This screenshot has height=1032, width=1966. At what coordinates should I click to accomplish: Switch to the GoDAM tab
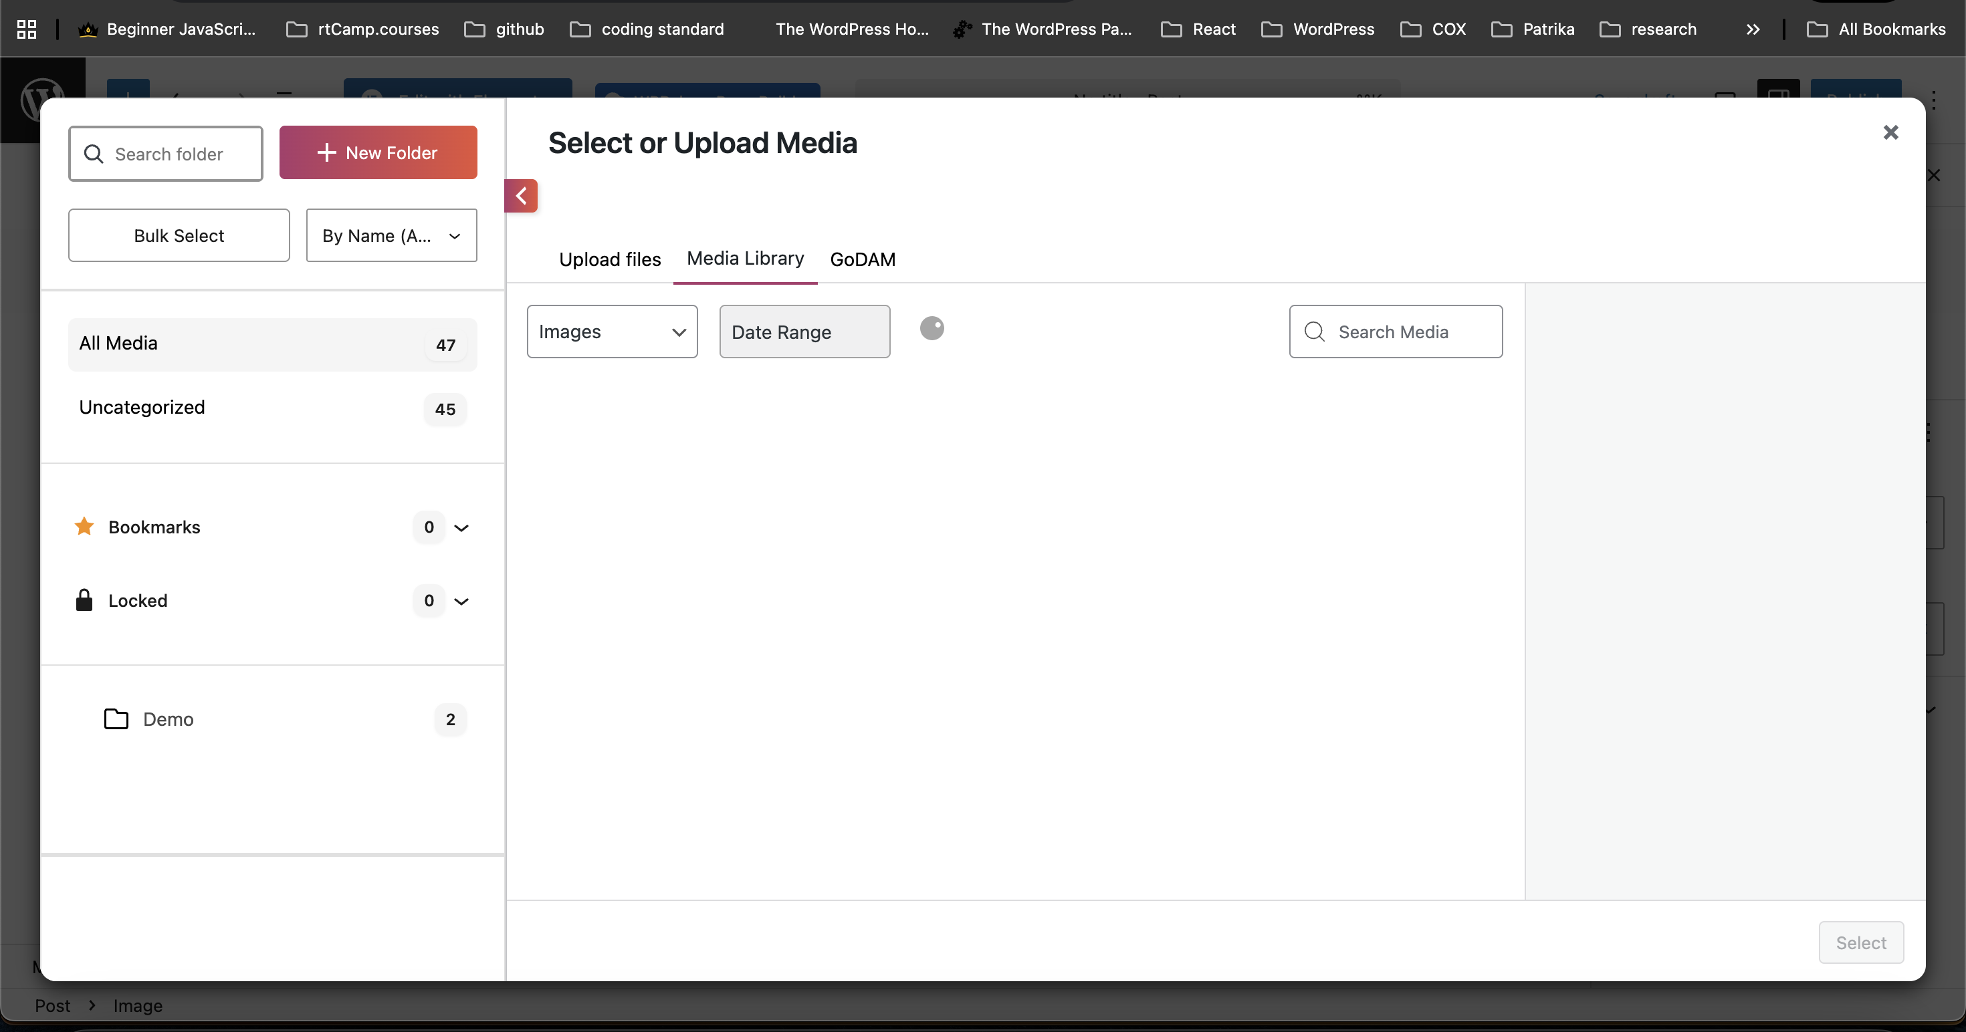tap(863, 259)
